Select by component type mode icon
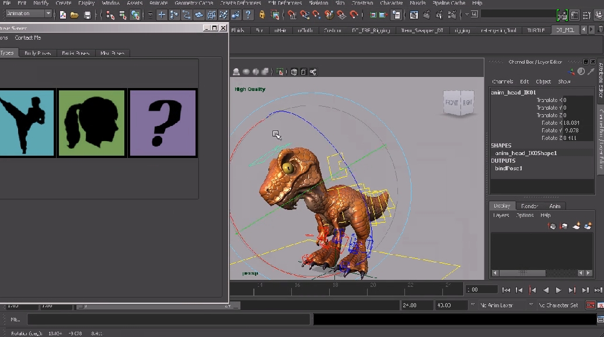This screenshot has height=337, width=604. coord(135,15)
